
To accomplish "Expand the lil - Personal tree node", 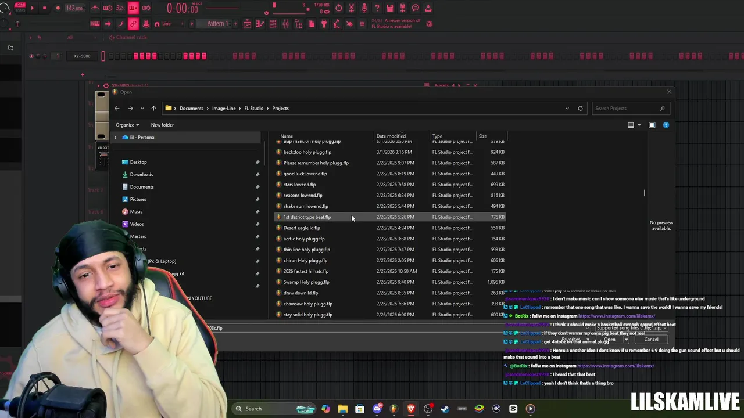I will point(115,138).
